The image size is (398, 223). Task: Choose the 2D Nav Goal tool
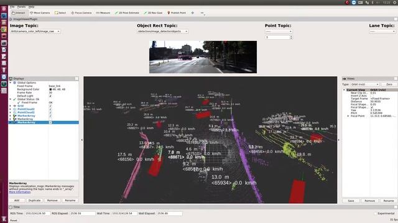(153, 12)
